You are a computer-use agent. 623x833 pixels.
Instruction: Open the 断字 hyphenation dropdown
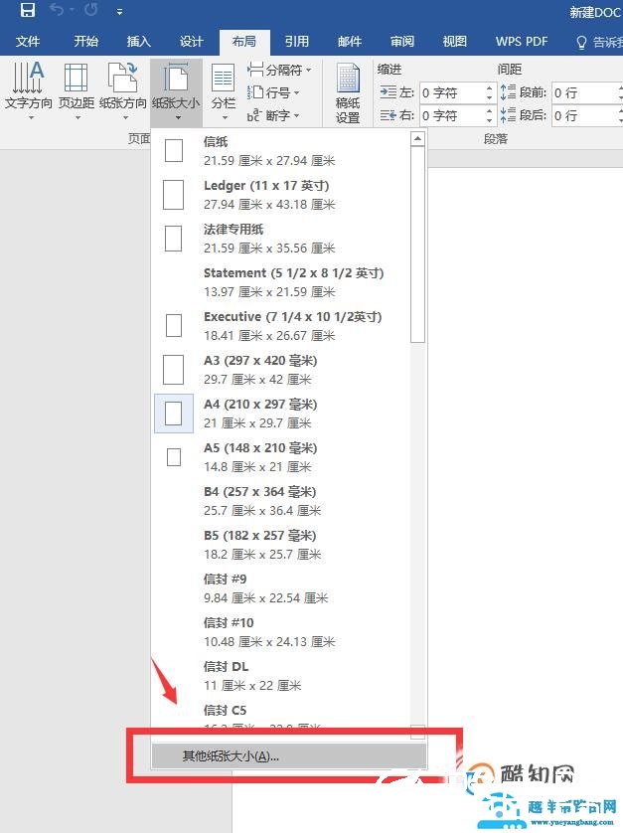pyautogui.click(x=273, y=115)
